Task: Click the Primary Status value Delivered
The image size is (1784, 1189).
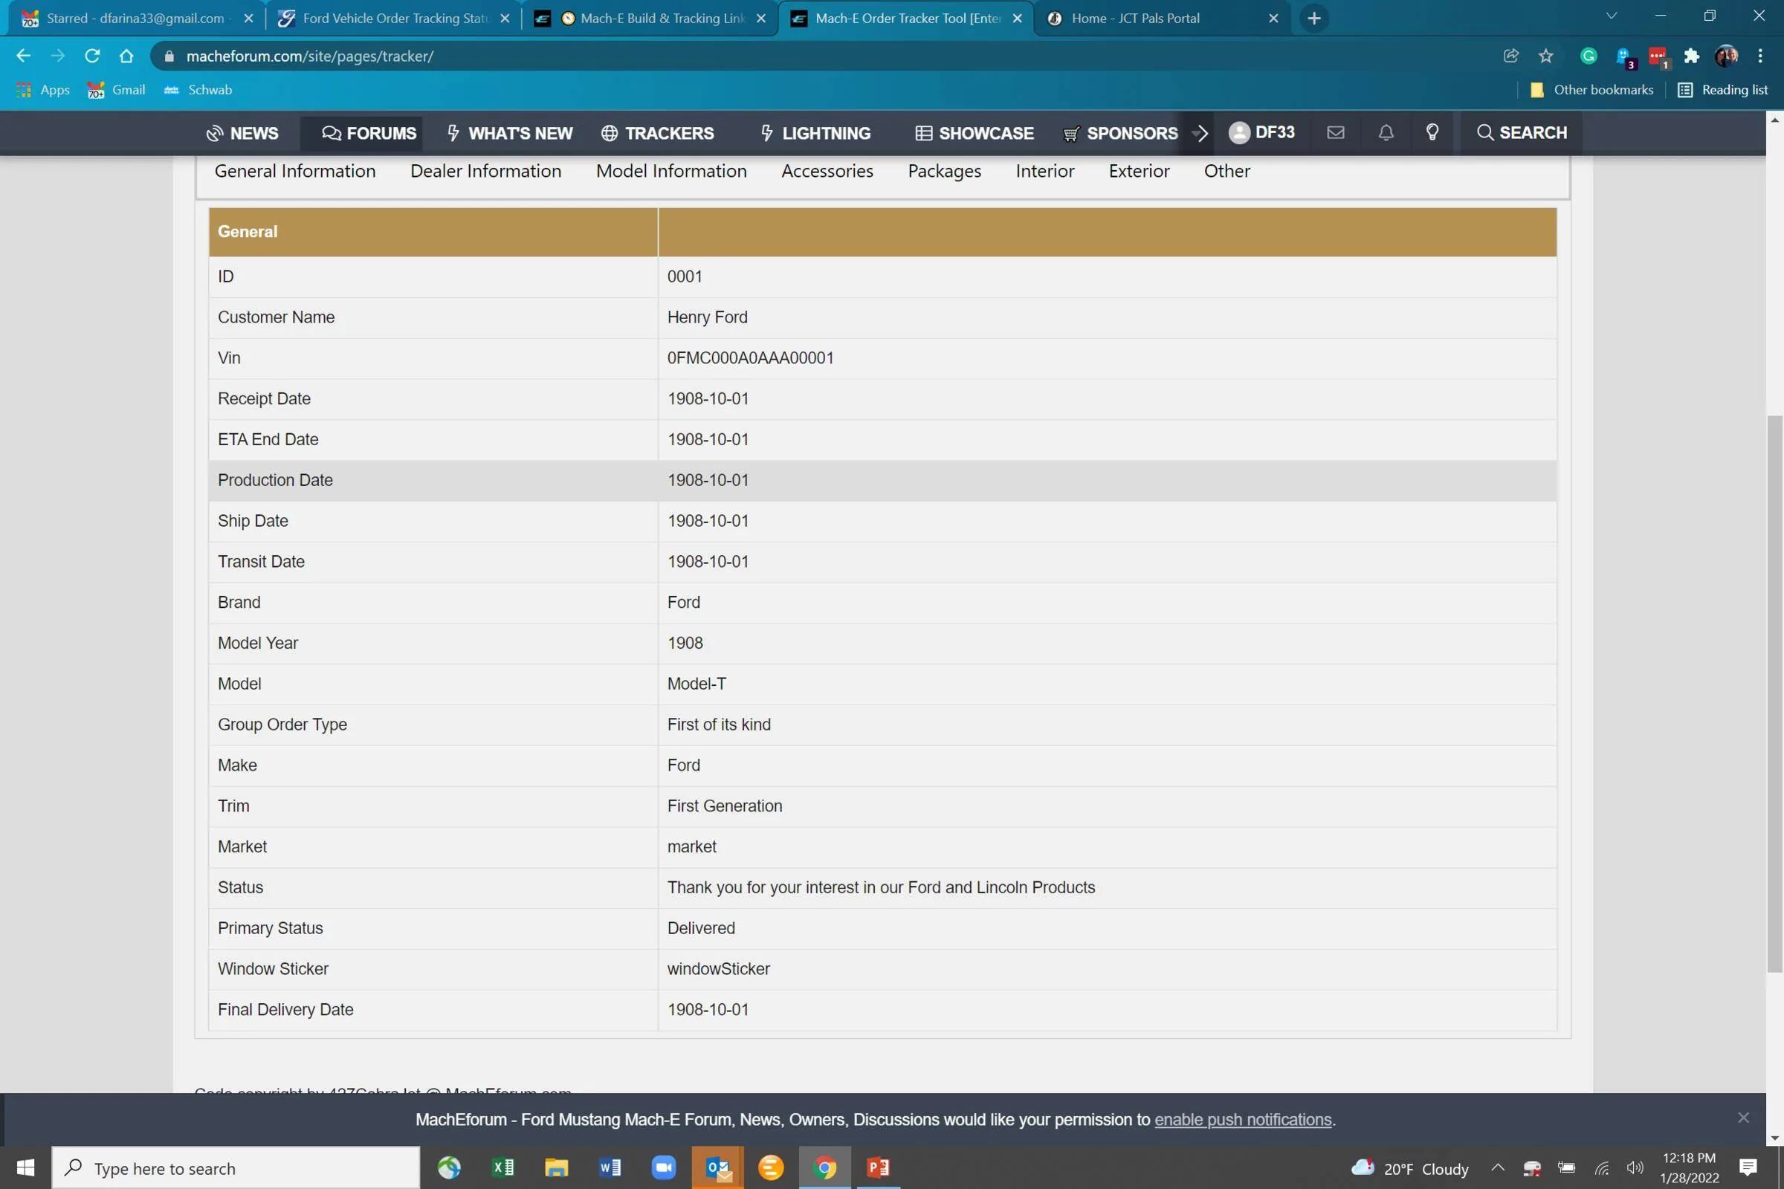Action: [701, 928]
